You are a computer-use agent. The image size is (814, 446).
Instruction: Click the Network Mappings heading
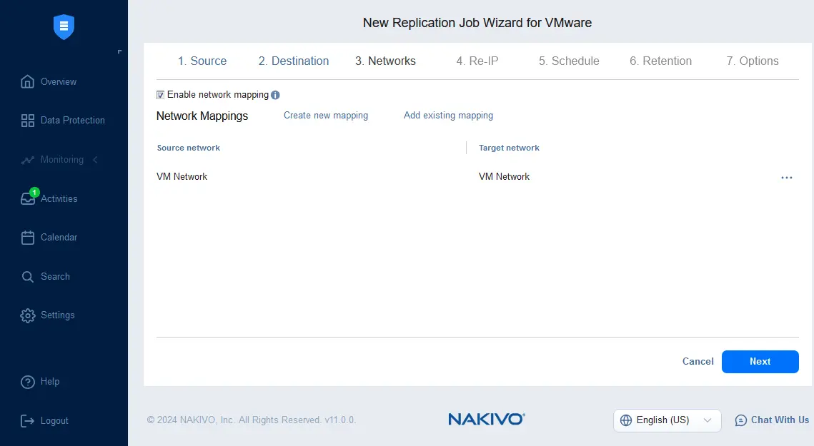(202, 116)
